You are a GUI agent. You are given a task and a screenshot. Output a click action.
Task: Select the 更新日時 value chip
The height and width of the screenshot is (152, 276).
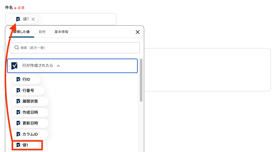coord(30,123)
